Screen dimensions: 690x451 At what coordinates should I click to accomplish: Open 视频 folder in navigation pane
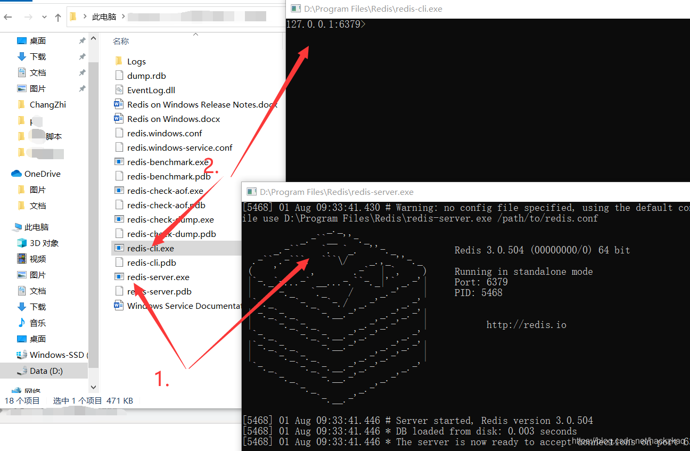(x=38, y=259)
